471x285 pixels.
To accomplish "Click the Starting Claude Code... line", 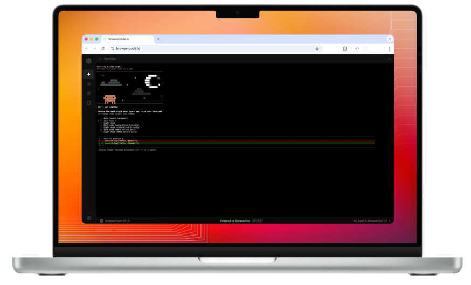I will coord(110,67).
